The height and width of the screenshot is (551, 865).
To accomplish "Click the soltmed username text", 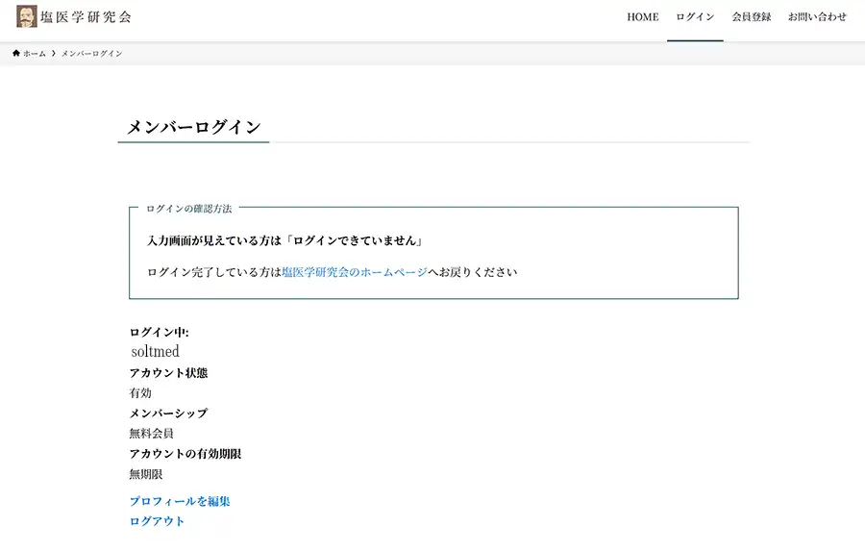I will [x=156, y=352].
